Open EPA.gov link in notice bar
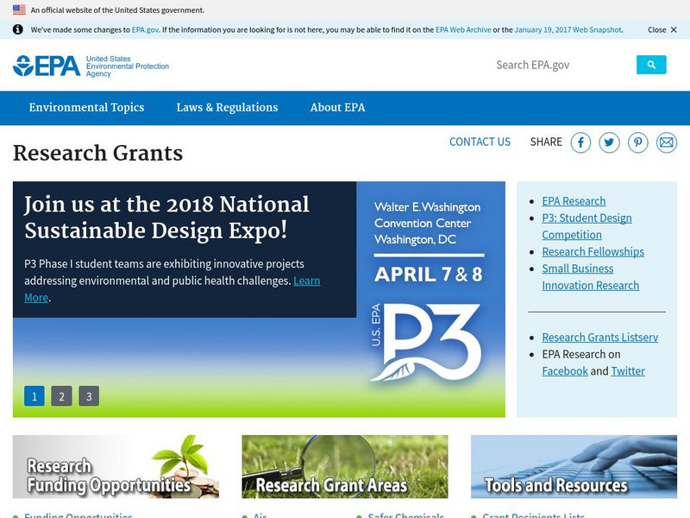Image resolution: width=690 pixels, height=518 pixels. pos(145,30)
